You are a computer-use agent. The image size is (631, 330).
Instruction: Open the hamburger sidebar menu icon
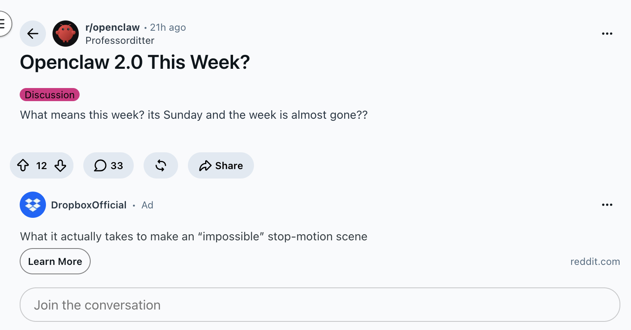coord(2,24)
